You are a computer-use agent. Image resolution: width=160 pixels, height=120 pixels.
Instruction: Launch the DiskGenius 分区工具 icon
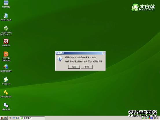click(6, 56)
